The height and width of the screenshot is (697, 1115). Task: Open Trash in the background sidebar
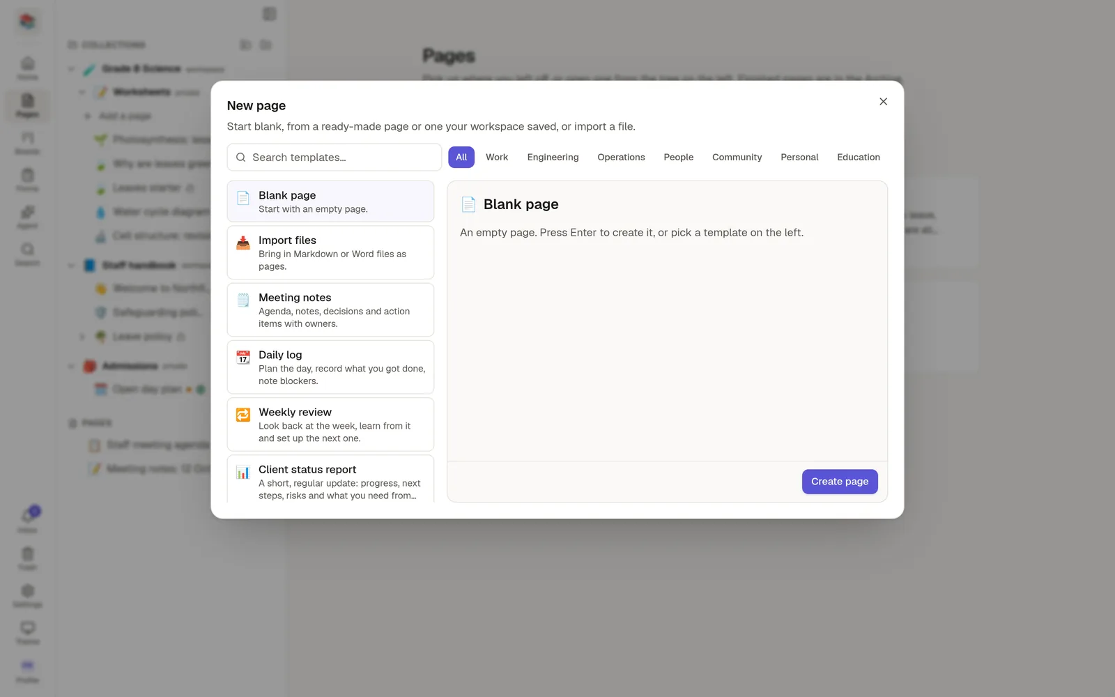tap(27, 558)
